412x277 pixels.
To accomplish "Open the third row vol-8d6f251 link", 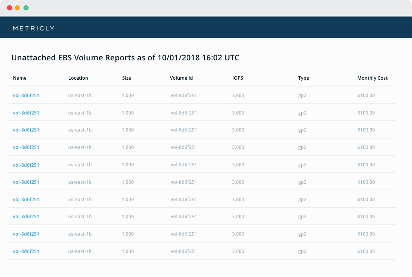I will point(26,130).
